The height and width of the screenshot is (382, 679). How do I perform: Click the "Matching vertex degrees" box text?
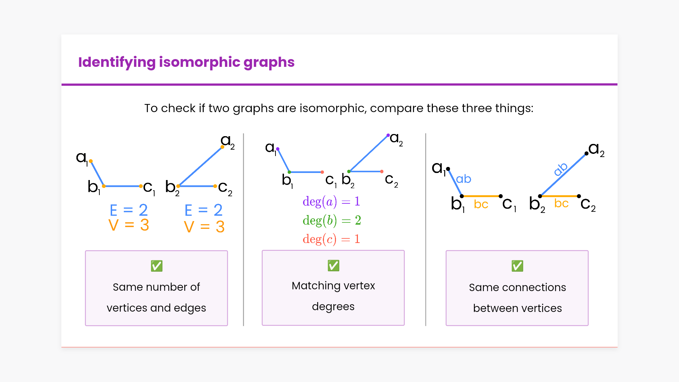coord(333,296)
